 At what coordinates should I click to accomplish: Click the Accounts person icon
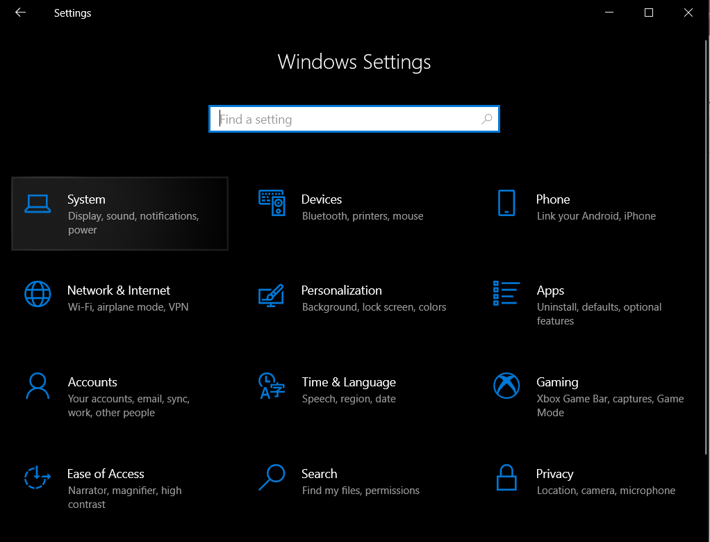[38, 386]
